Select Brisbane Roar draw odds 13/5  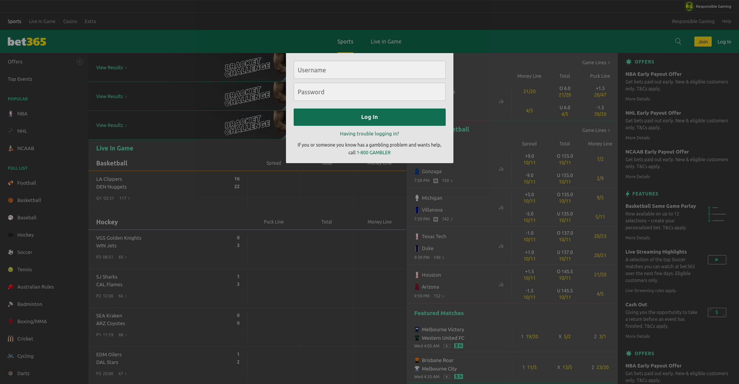click(x=565, y=367)
